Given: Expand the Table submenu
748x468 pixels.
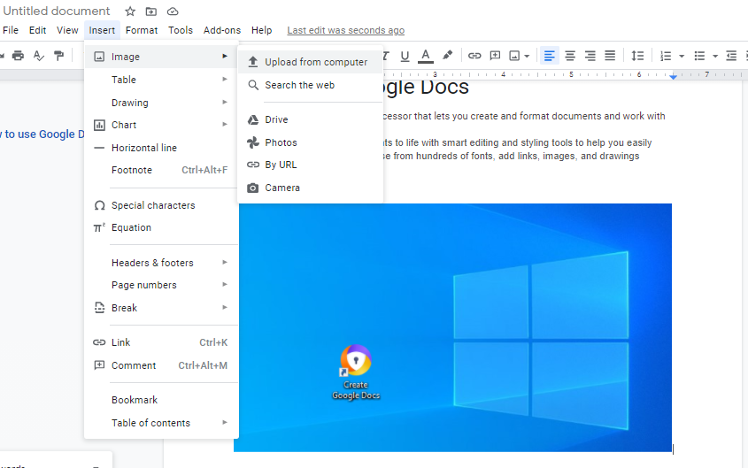Looking at the screenshot, I should [x=161, y=80].
